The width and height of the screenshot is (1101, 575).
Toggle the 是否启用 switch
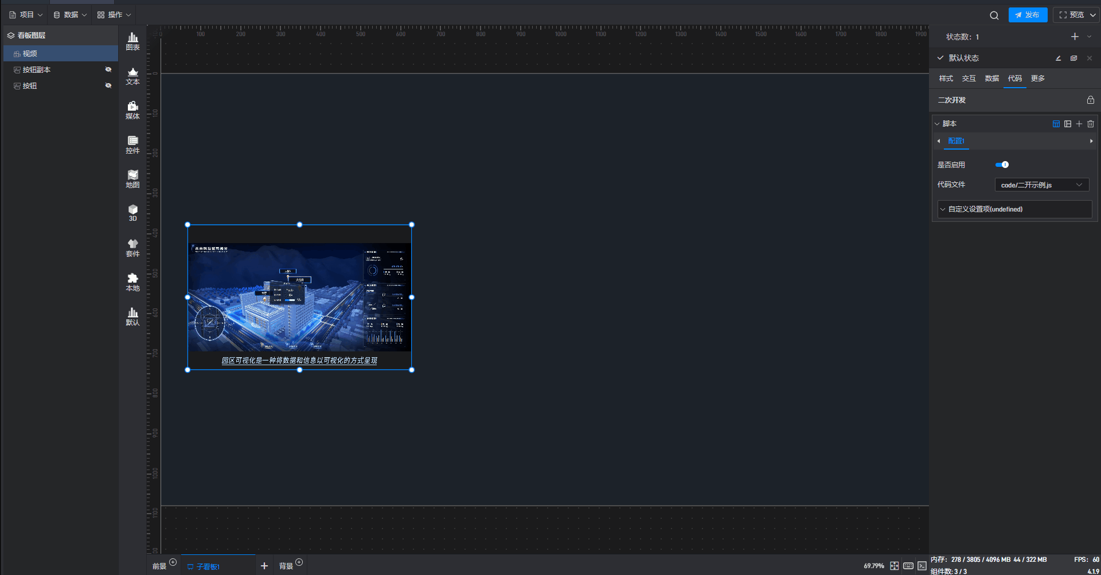click(1002, 165)
